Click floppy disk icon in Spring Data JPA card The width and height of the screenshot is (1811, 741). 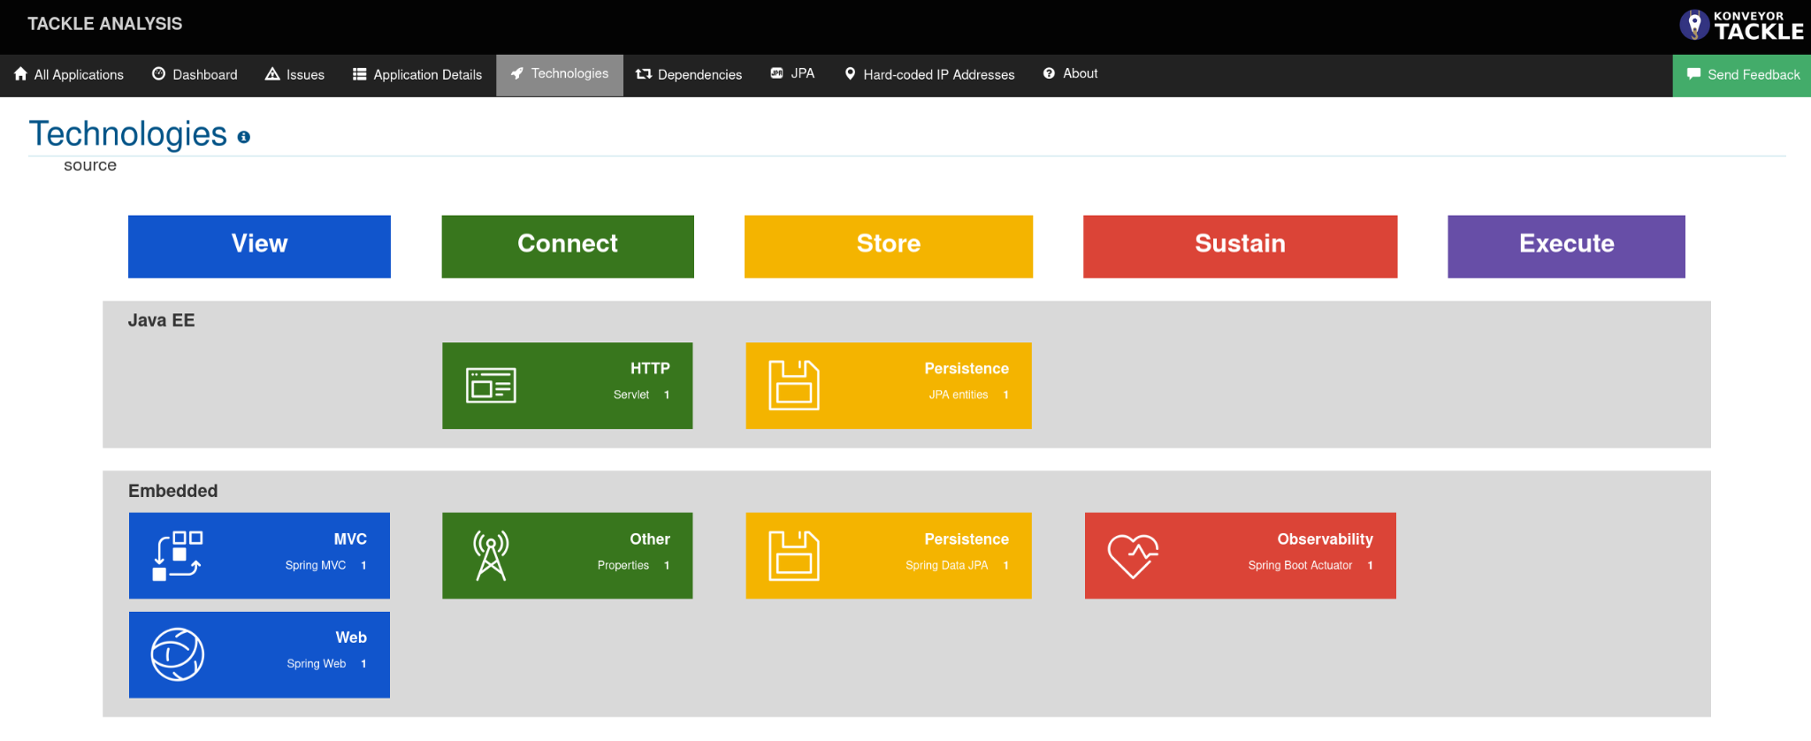pyautogui.click(x=794, y=556)
